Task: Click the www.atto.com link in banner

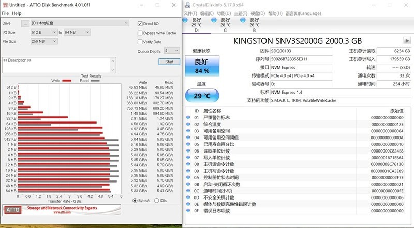Action: click(x=62, y=212)
